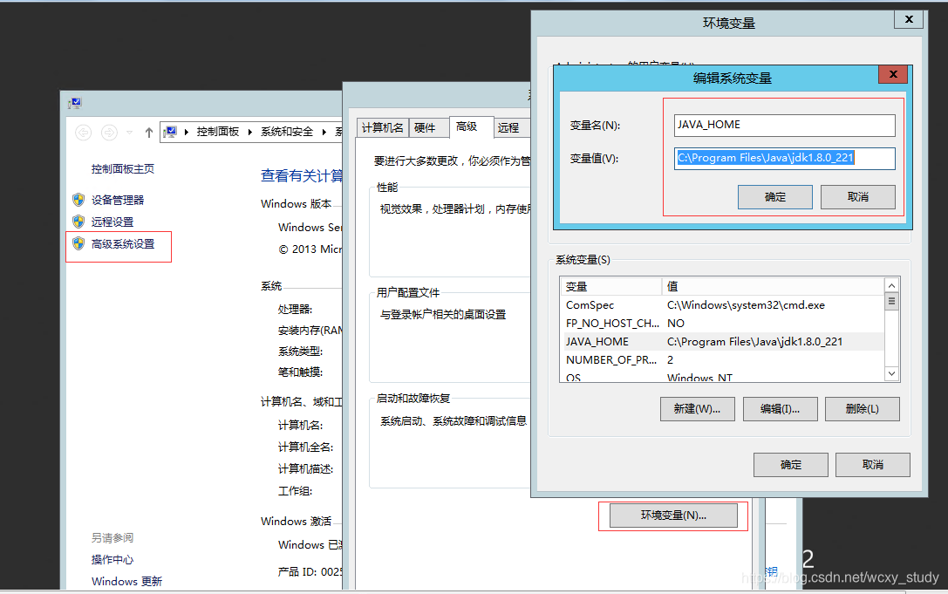
Task: Click scroll up arrow of system variables list
Action: 892,285
